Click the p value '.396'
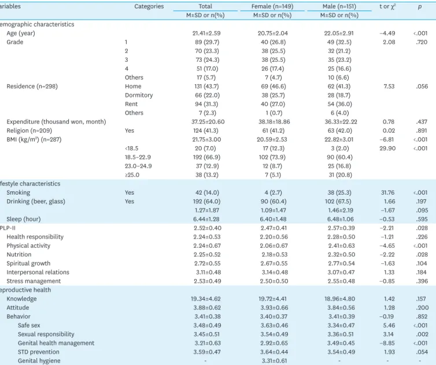The height and width of the screenshot is (365, 436). point(422,281)
